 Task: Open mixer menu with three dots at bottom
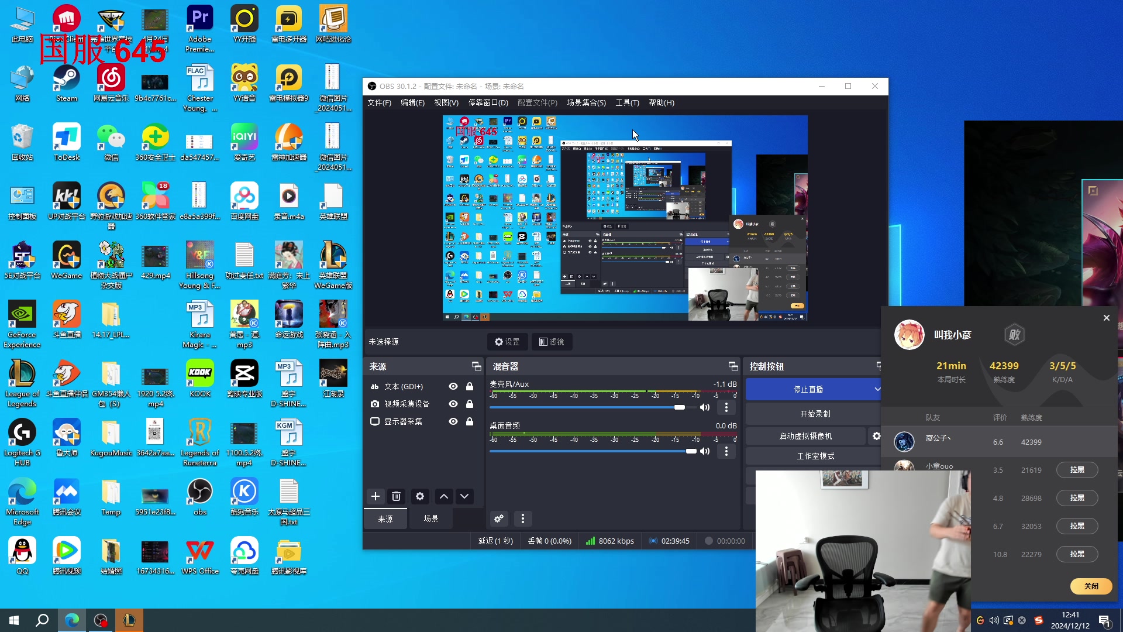[x=523, y=518]
